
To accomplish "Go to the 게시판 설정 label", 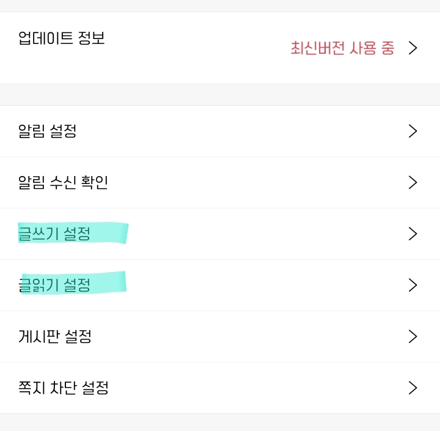I will point(56,336).
